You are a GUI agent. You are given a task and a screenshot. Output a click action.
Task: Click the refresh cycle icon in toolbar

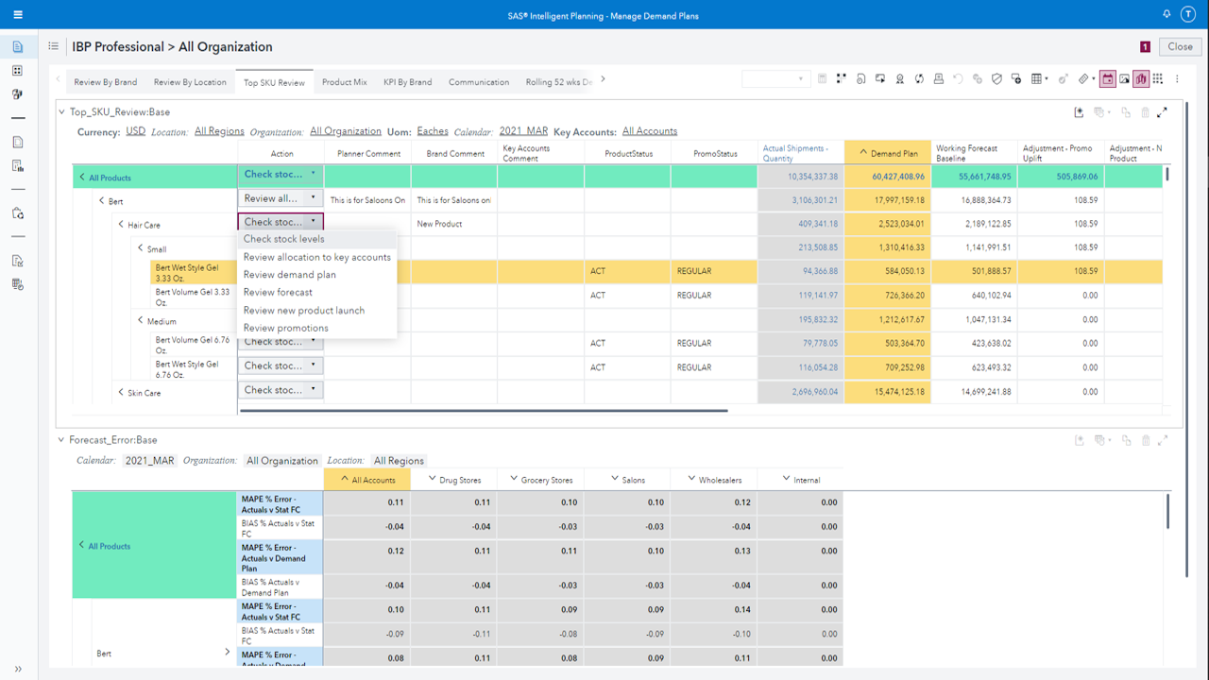click(919, 79)
